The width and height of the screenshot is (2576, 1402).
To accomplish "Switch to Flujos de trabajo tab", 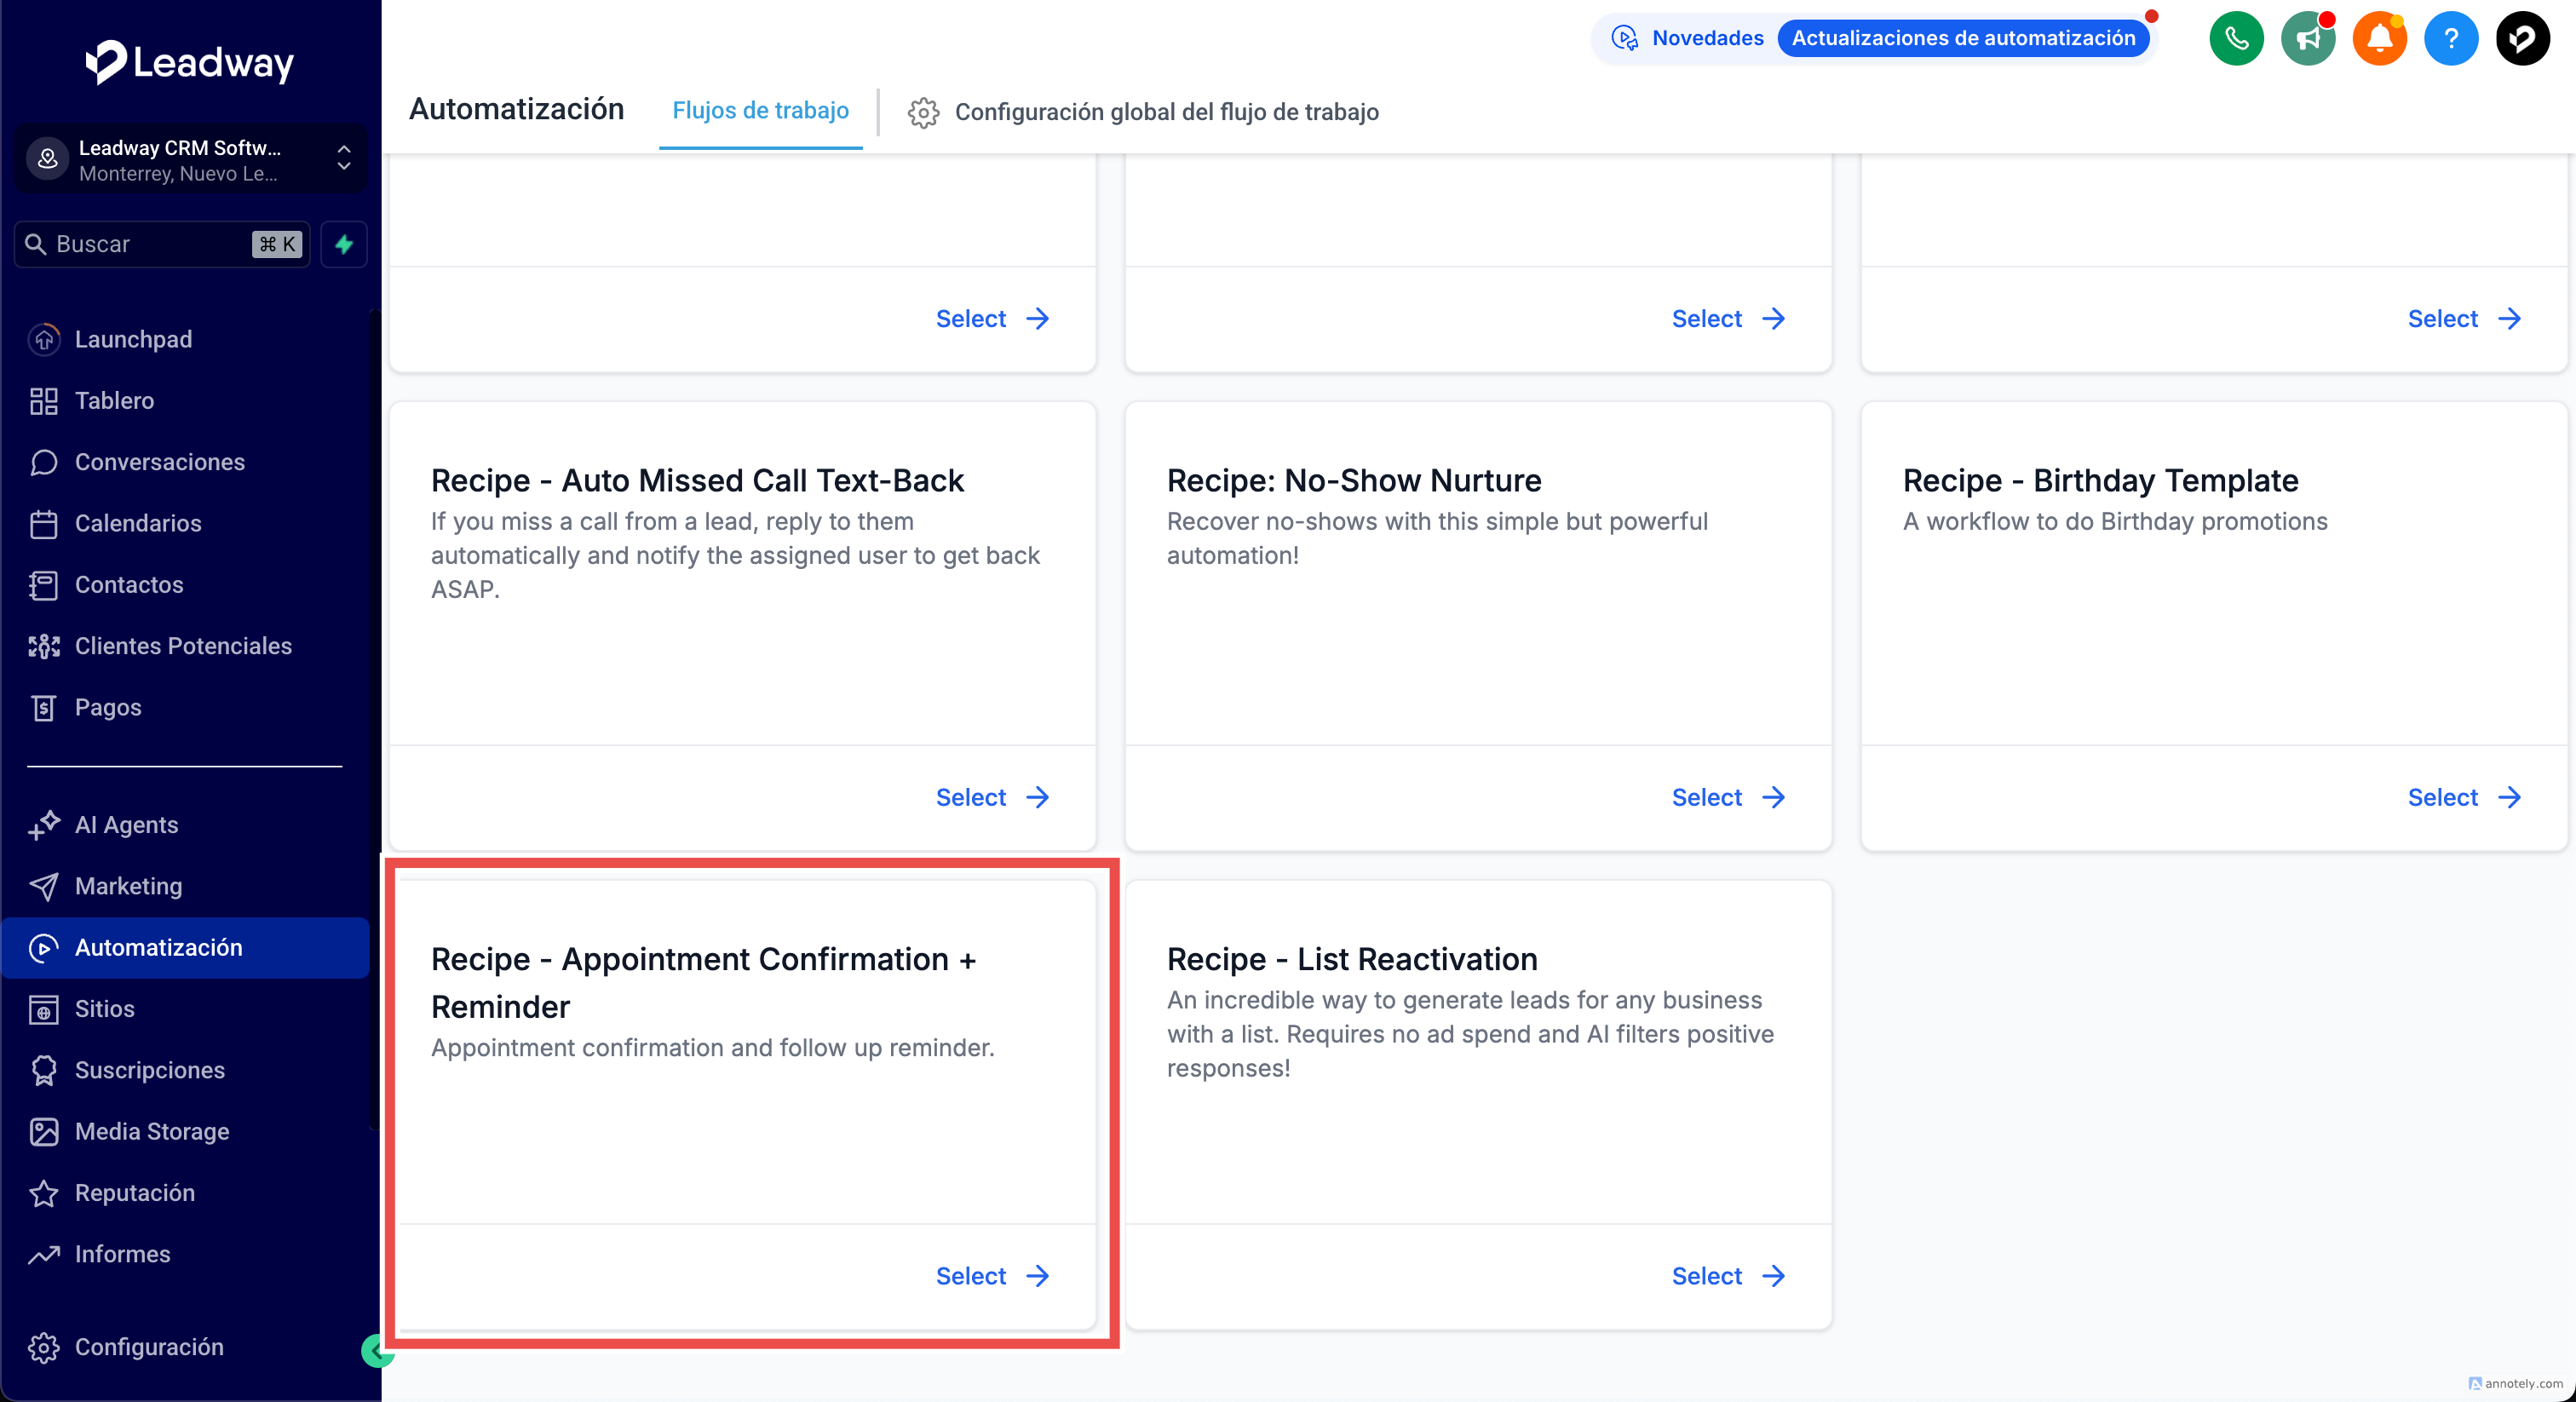I will coord(760,110).
